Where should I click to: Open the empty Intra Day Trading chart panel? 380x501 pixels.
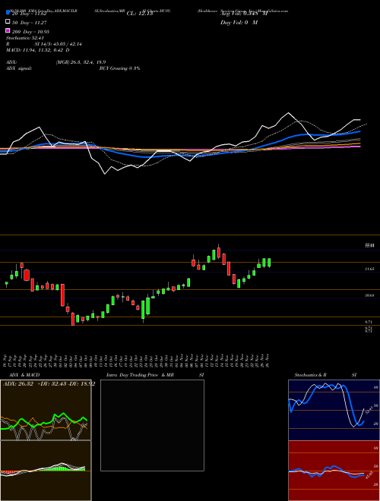(152, 425)
